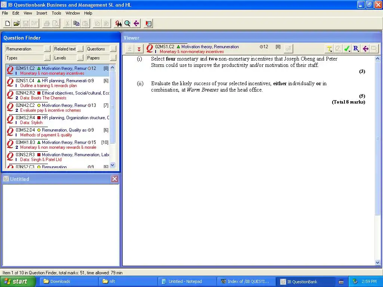The height and width of the screenshot is (287, 383).
Task: Select 02NH2.R2 Data: Boots The Chemists
Action: [58, 95]
